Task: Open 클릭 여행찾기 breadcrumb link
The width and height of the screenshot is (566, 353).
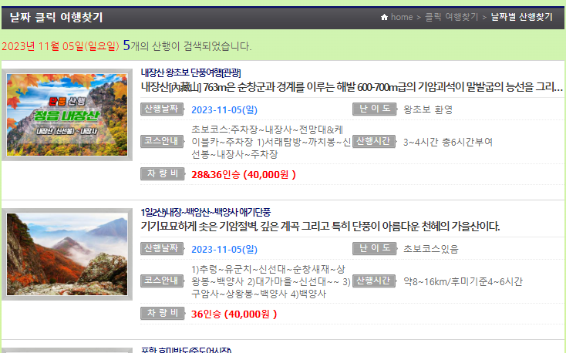Action: [x=452, y=17]
